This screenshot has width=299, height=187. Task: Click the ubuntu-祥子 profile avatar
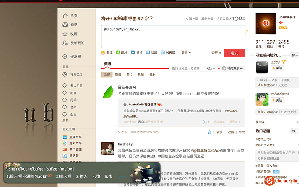click(266, 23)
